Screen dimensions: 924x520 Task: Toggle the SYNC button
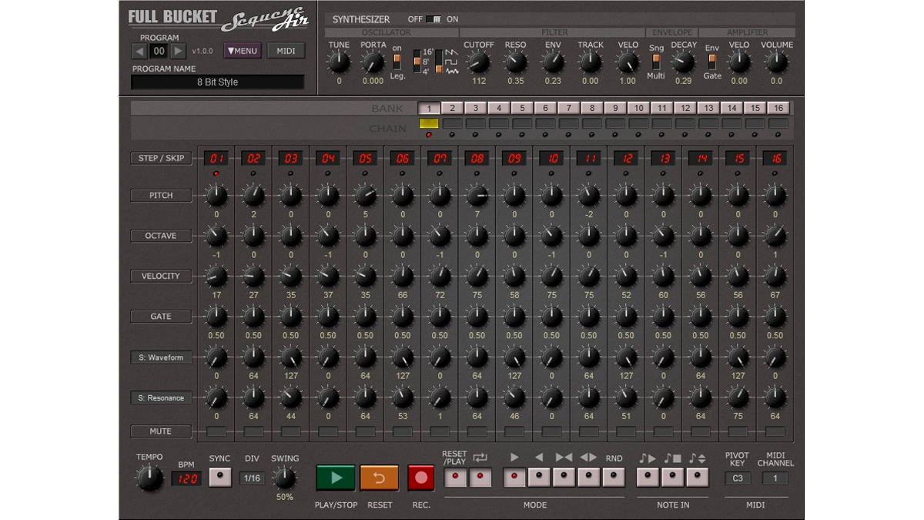220,478
